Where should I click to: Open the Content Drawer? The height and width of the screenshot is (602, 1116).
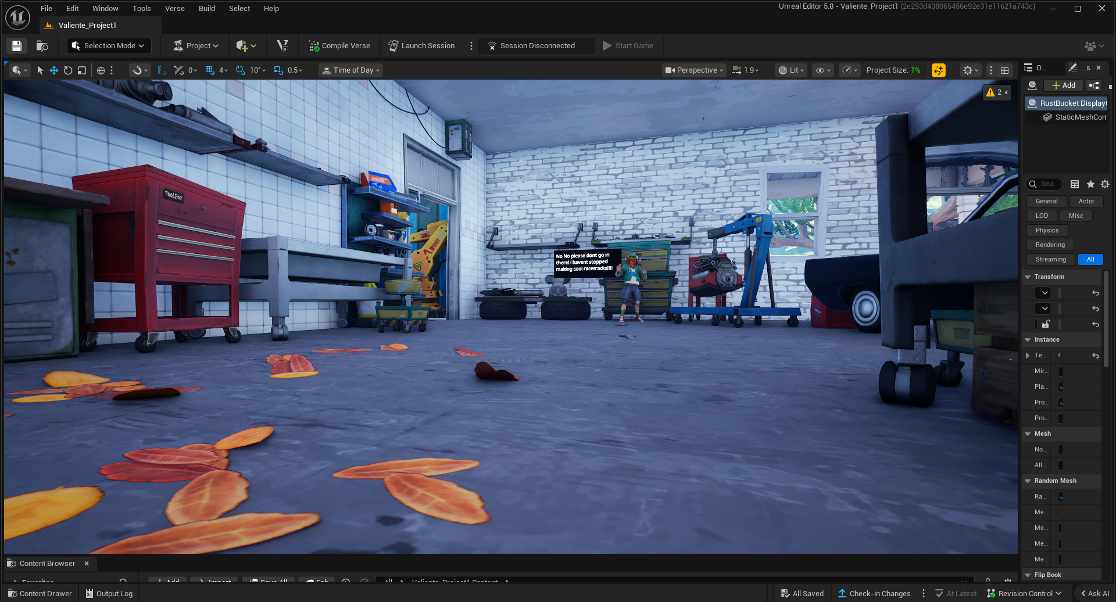coord(40,594)
